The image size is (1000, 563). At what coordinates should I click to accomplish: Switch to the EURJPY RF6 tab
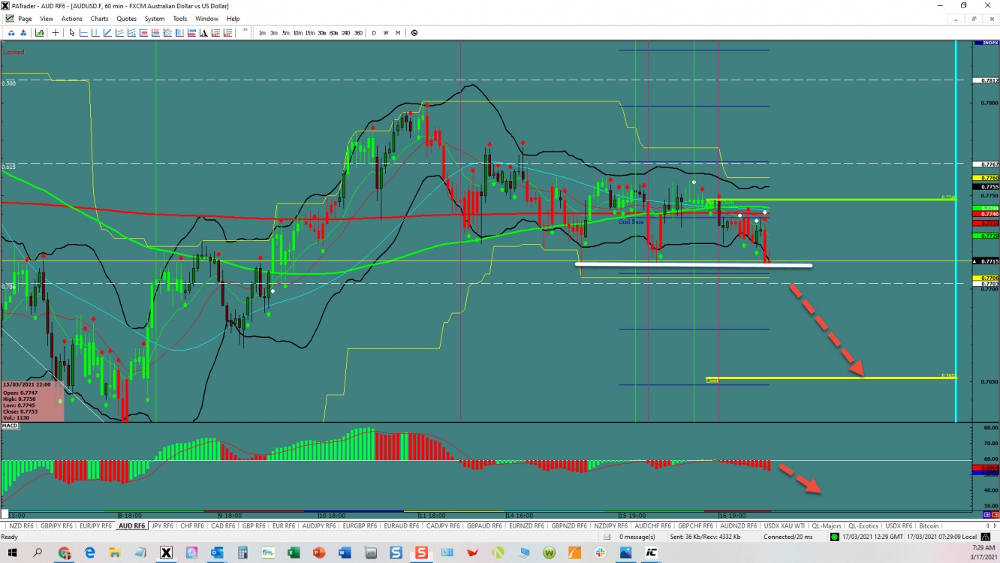tap(96, 525)
